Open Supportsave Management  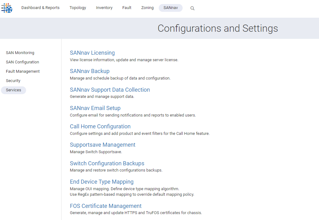tap(103, 144)
